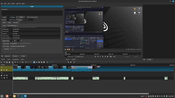Click the Ripple Delete minus icon
The height and width of the screenshot is (98, 175).
pos(15,62)
